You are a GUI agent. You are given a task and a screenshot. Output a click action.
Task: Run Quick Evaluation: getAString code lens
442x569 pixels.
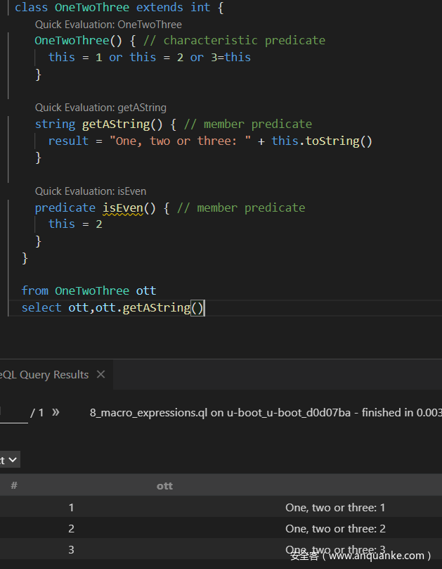point(100,108)
